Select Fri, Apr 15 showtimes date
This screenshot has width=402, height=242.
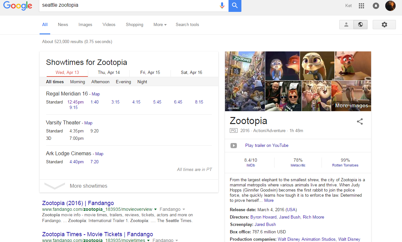coord(150,73)
